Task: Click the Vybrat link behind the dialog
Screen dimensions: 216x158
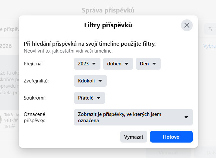Action: coord(209,46)
